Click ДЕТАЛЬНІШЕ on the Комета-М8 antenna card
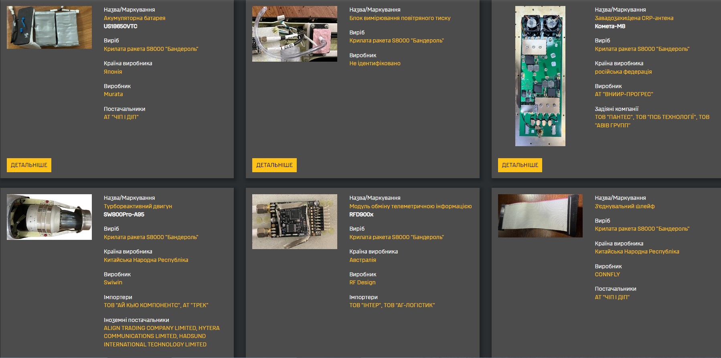 pos(520,165)
